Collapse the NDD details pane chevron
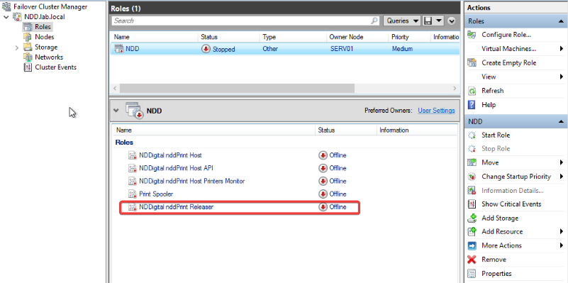568x283 pixels. point(116,111)
